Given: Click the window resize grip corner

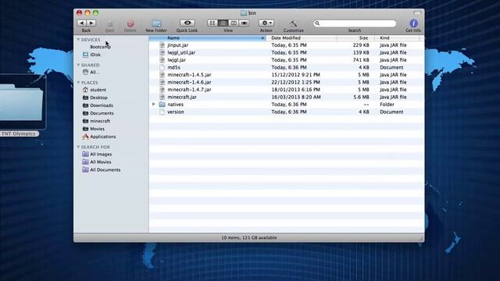Looking at the screenshot, I should [421, 238].
